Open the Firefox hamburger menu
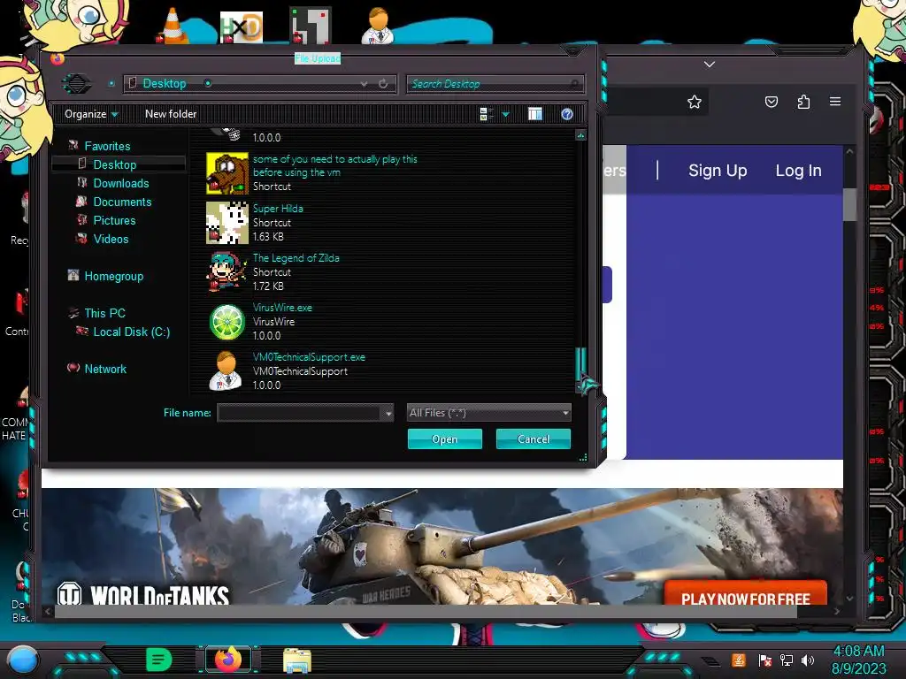906x679 pixels. 835,102
